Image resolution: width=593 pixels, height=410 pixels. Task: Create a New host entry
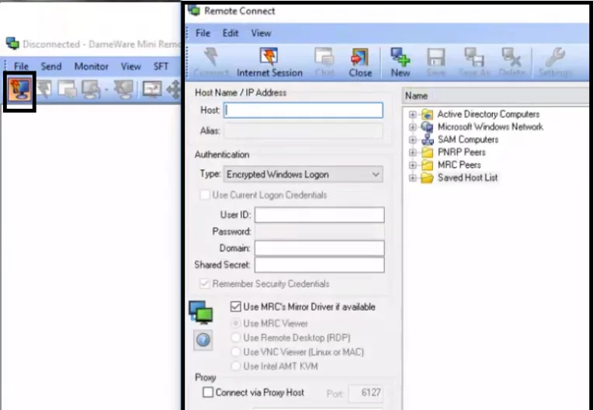click(x=401, y=62)
